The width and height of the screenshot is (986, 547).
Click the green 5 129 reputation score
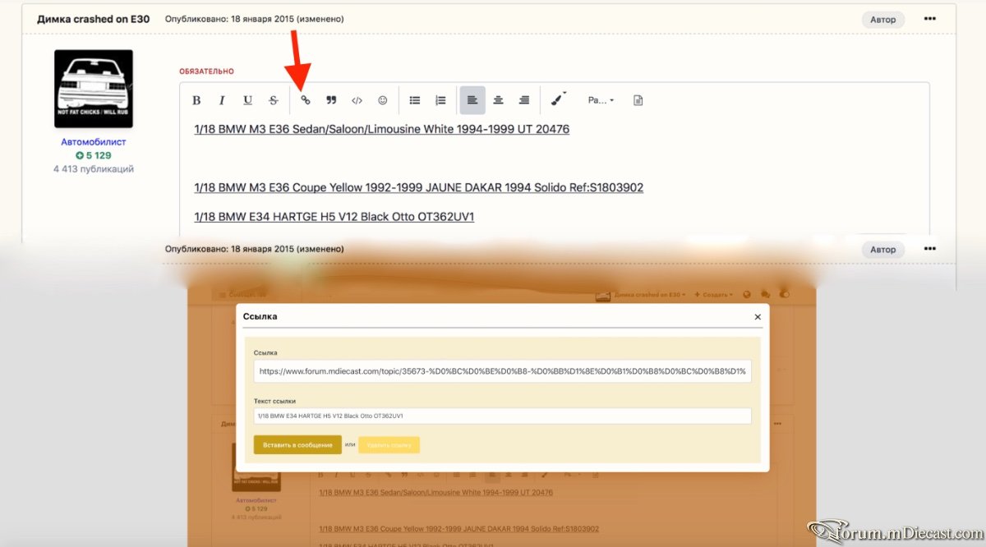[94, 155]
